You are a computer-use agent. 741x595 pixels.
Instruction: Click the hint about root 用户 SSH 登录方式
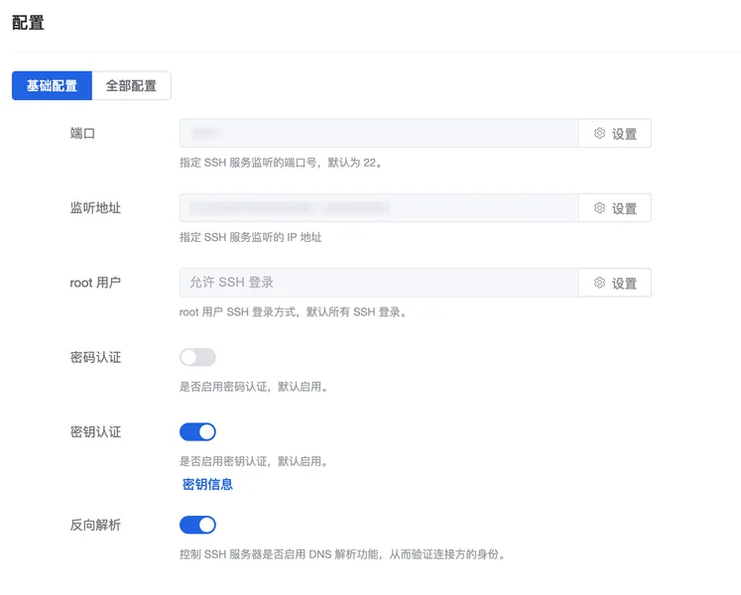point(294,312)
